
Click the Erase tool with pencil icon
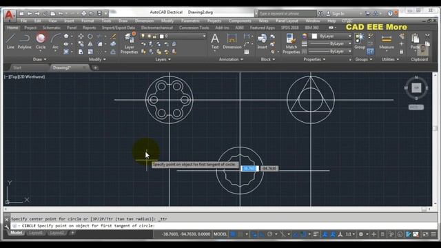click(113, 37)
